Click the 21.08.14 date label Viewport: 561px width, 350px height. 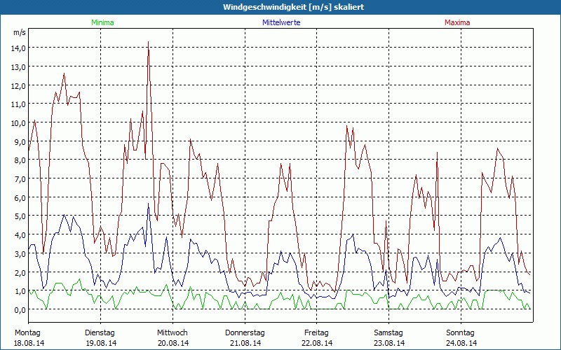point(245,343)
